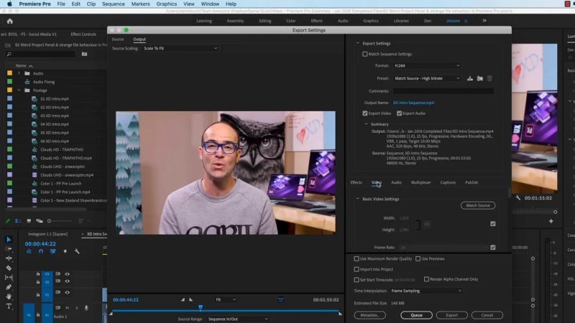575x323 pixels.
Task: Open the Format H.264 dropdown
Action: click(427, 65)
